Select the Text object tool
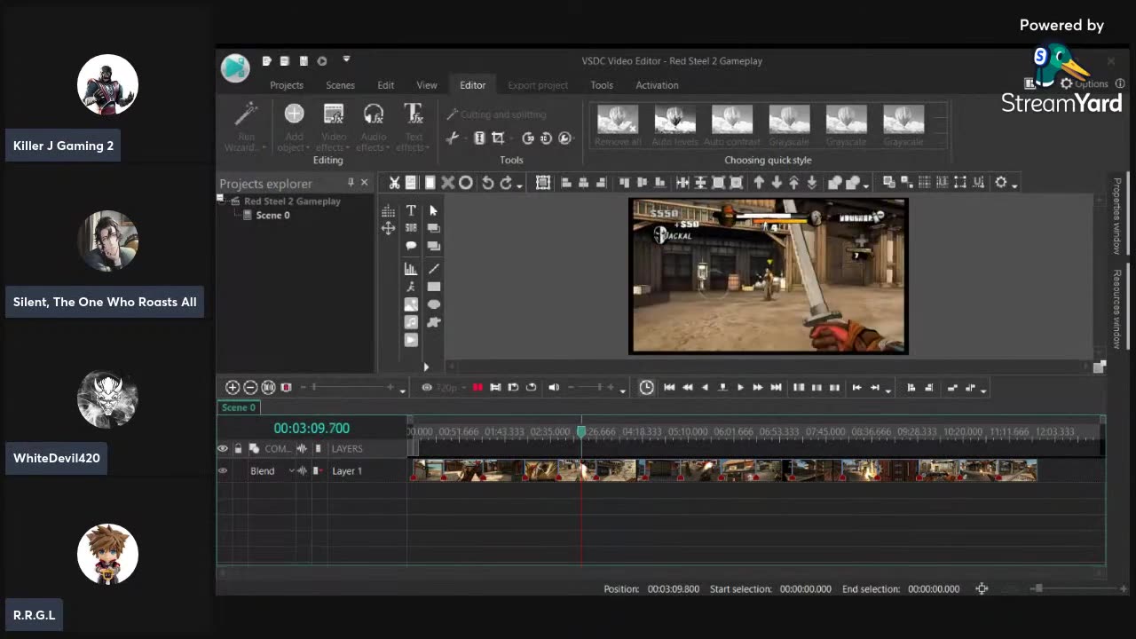This screenshot has width=1136, height=639. pos(411,210)
